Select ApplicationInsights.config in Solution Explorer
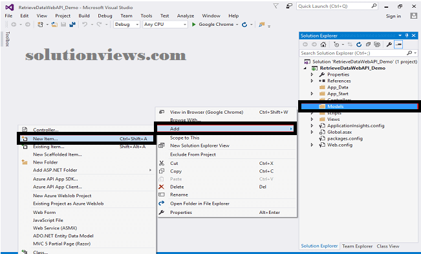421x254 pixels. pyautogui.click(x=356, y=125)
